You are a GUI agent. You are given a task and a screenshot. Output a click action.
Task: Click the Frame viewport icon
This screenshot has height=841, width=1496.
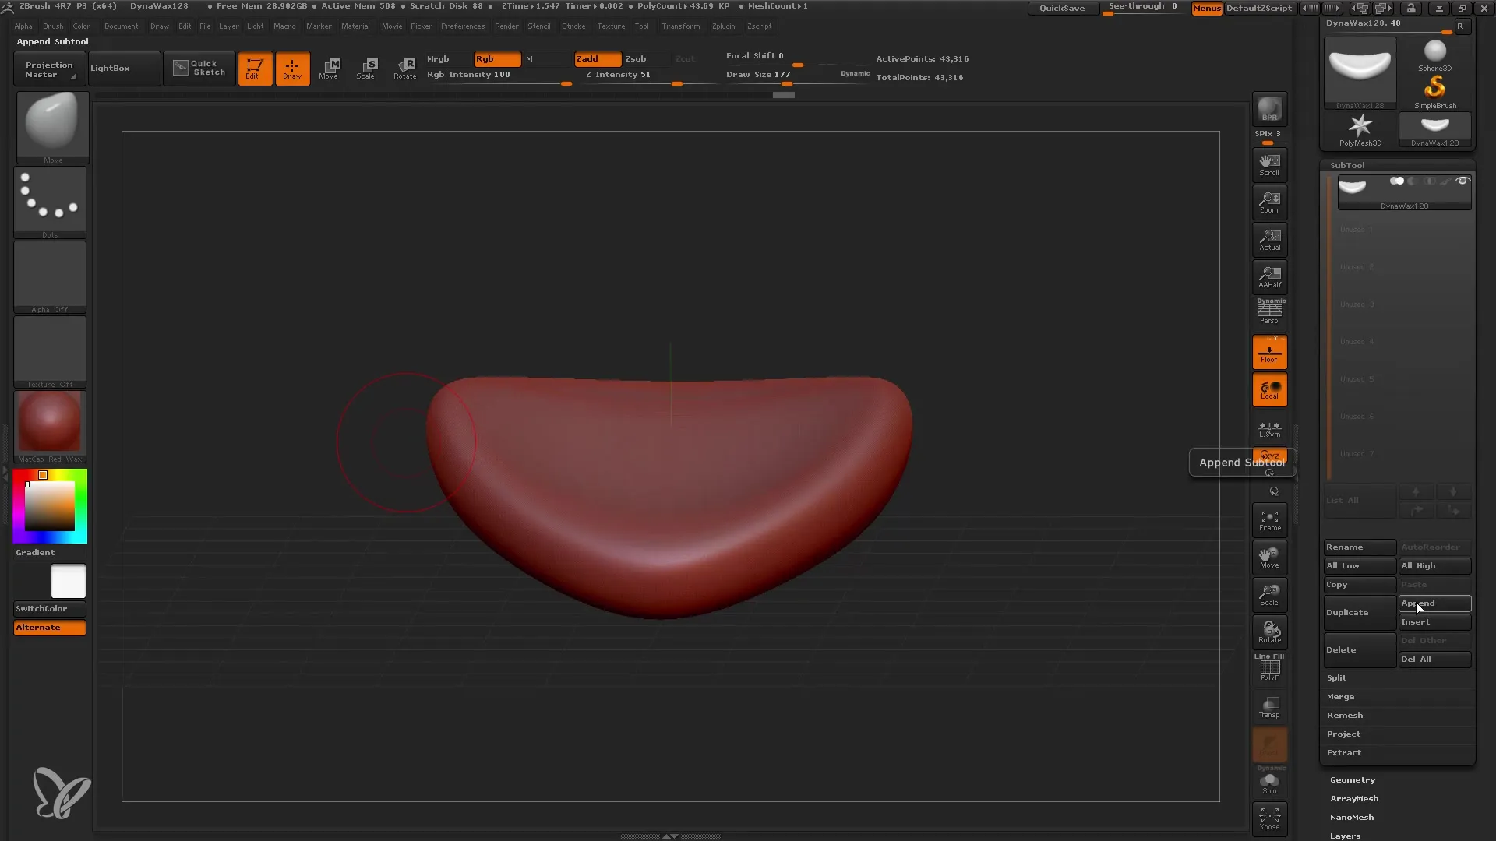click(x=1270, y=521)
